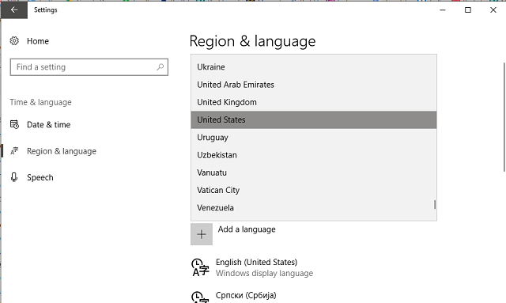
Task: Click the English (United States) language icon
Action: pyautogui.click(x=200, y=267)
